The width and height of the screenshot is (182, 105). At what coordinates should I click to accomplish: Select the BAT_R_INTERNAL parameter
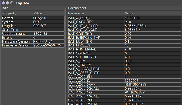tap(96, 49)
